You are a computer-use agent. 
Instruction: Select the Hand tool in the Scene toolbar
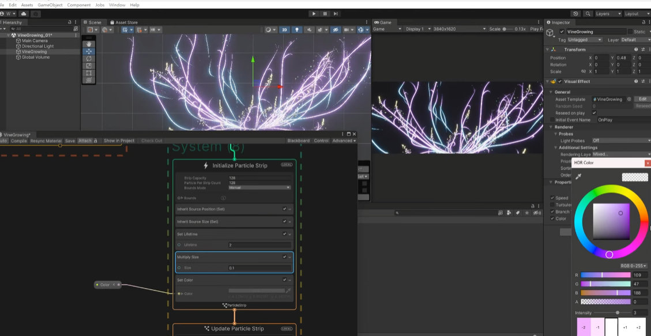pyautogui.click(x=89, y=43)
